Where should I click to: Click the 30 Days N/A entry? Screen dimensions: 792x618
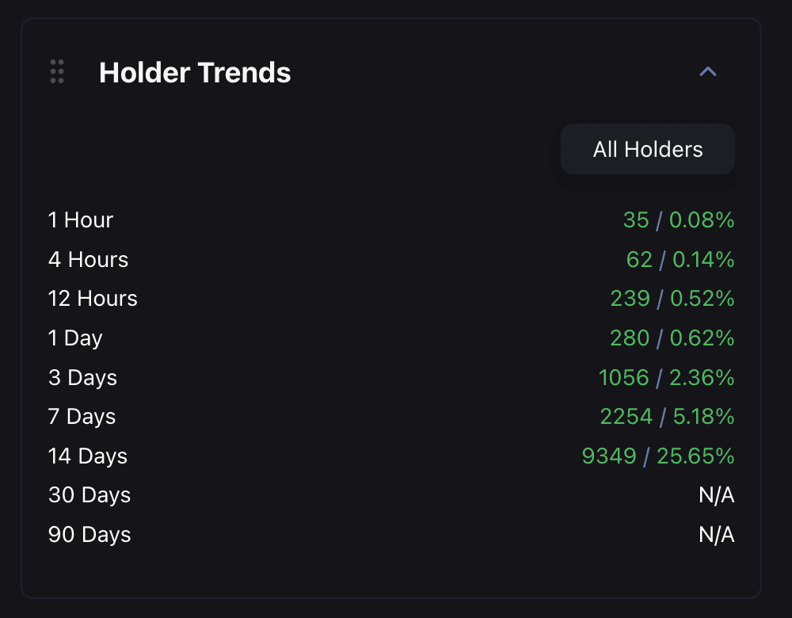[717, 494]
